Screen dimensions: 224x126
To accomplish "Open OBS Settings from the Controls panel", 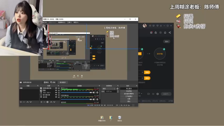I will click(129, 99).
